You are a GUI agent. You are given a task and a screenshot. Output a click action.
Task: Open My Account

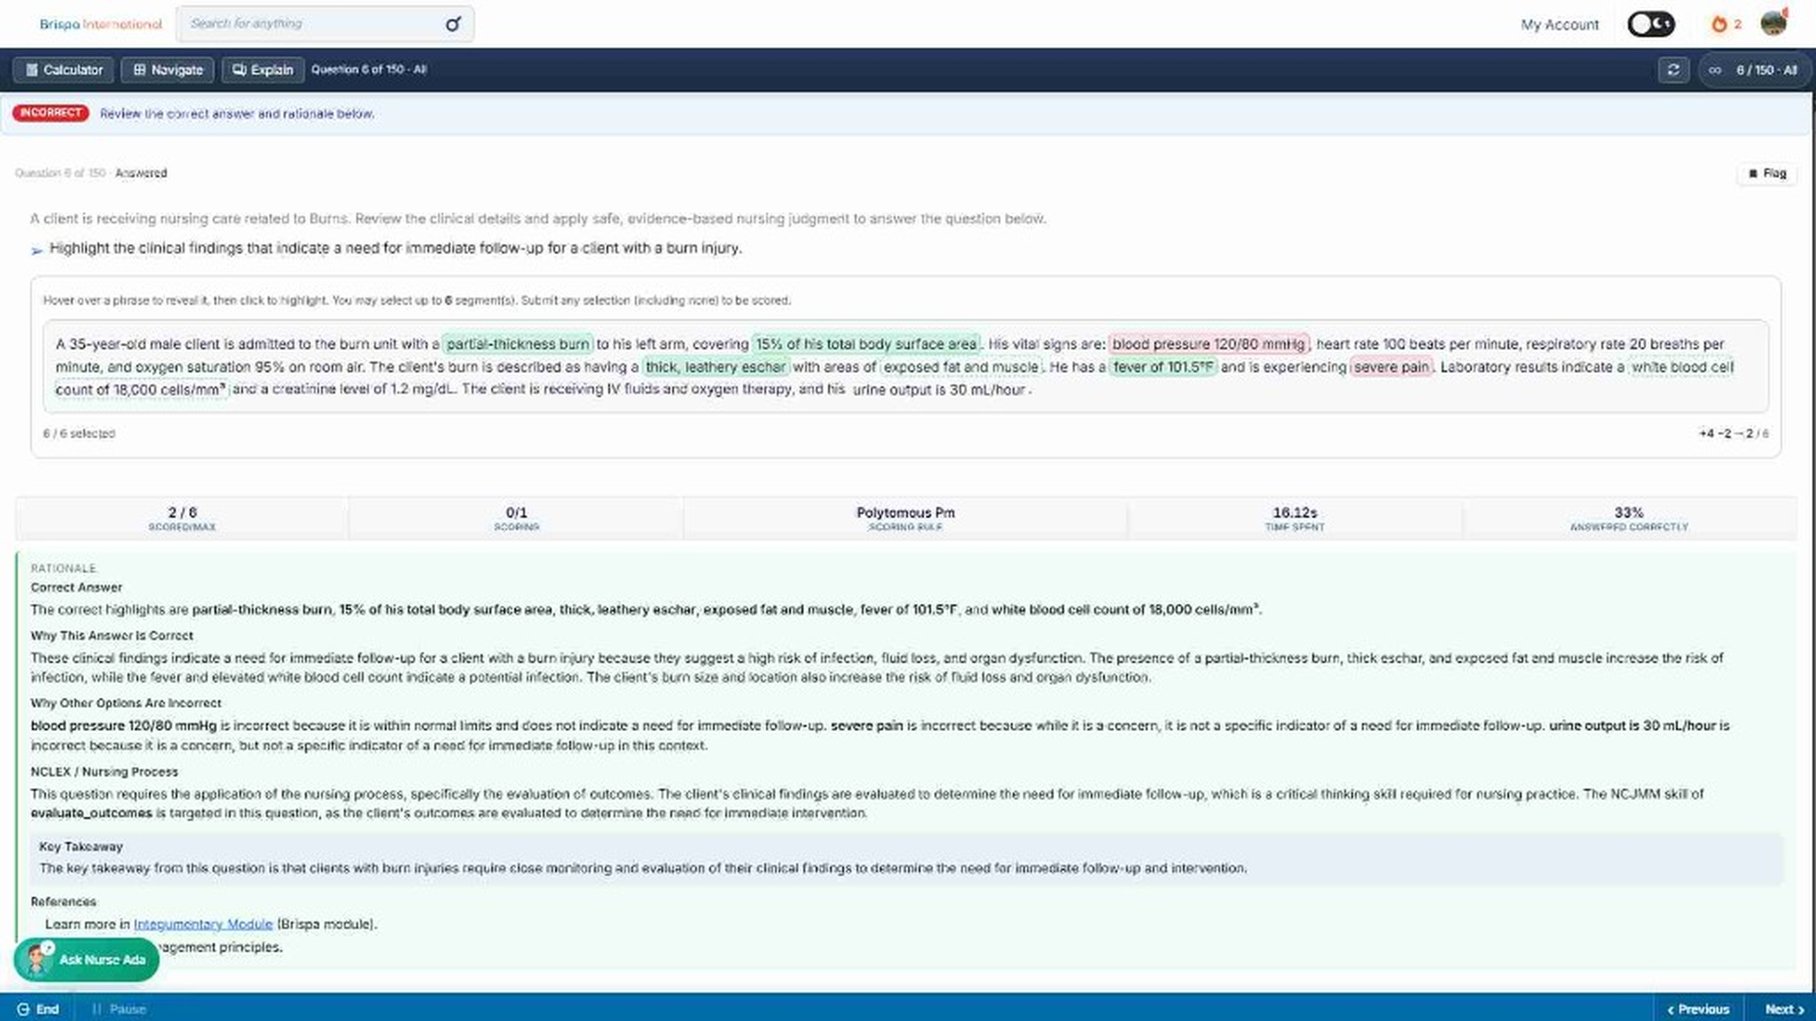[x=1560, y=25]
